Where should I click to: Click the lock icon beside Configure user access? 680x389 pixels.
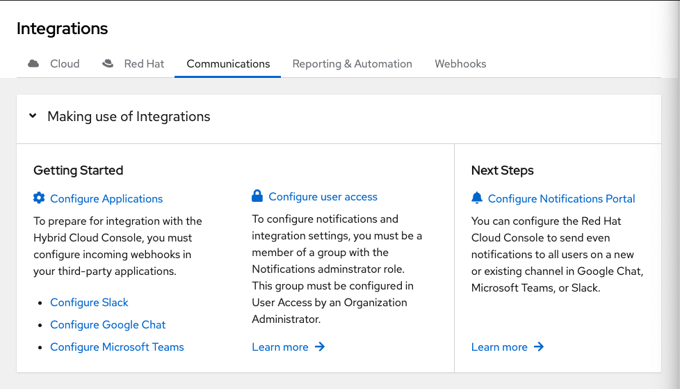[x=257, y=196]
